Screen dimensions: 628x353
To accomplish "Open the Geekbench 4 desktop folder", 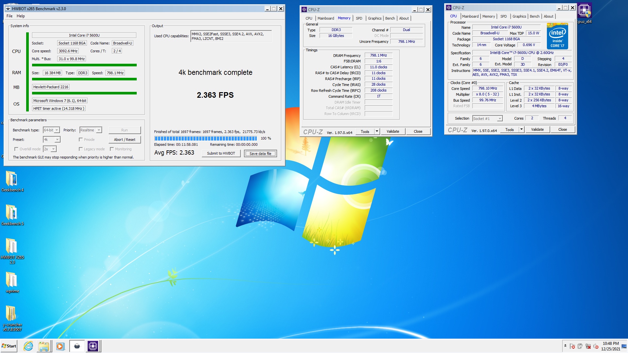I will [12, 181].
